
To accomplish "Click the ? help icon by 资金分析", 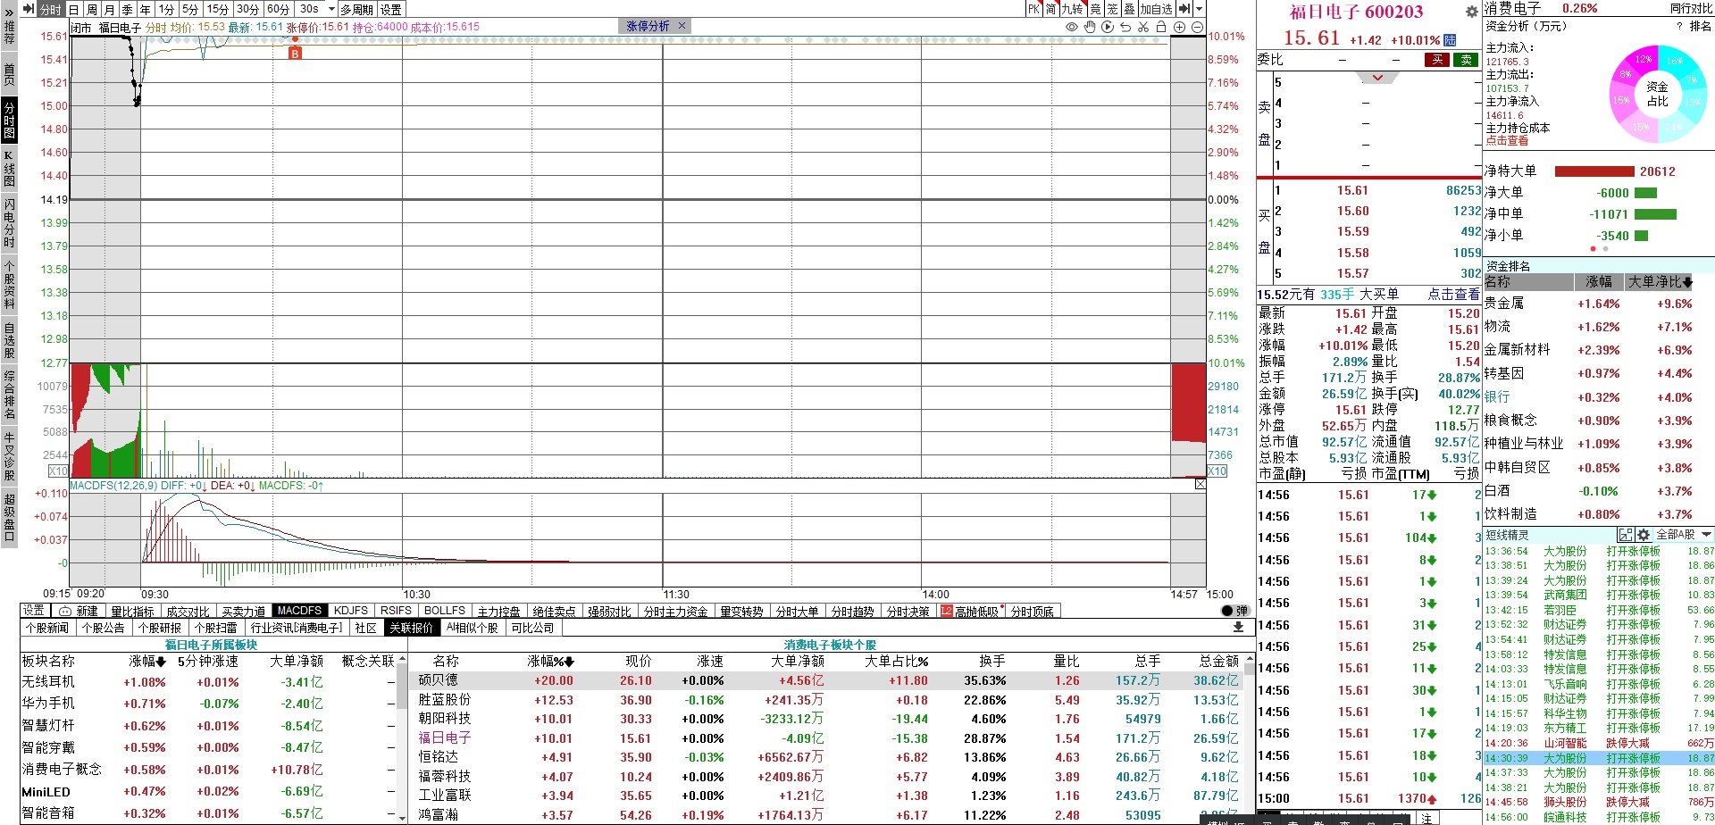I will 1680,26.
